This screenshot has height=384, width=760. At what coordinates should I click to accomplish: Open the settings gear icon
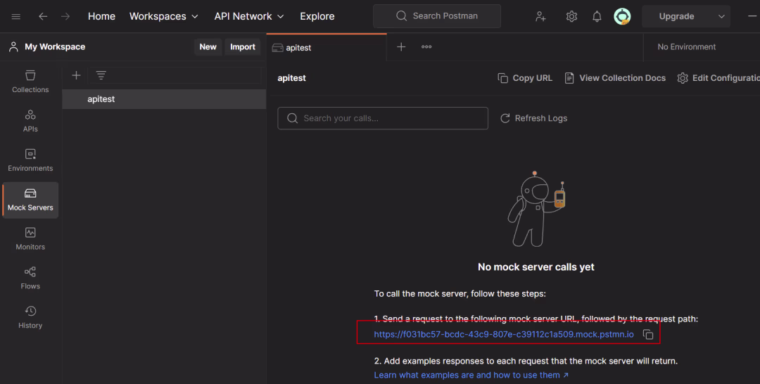pyautogui.click(x=571, y=16)
